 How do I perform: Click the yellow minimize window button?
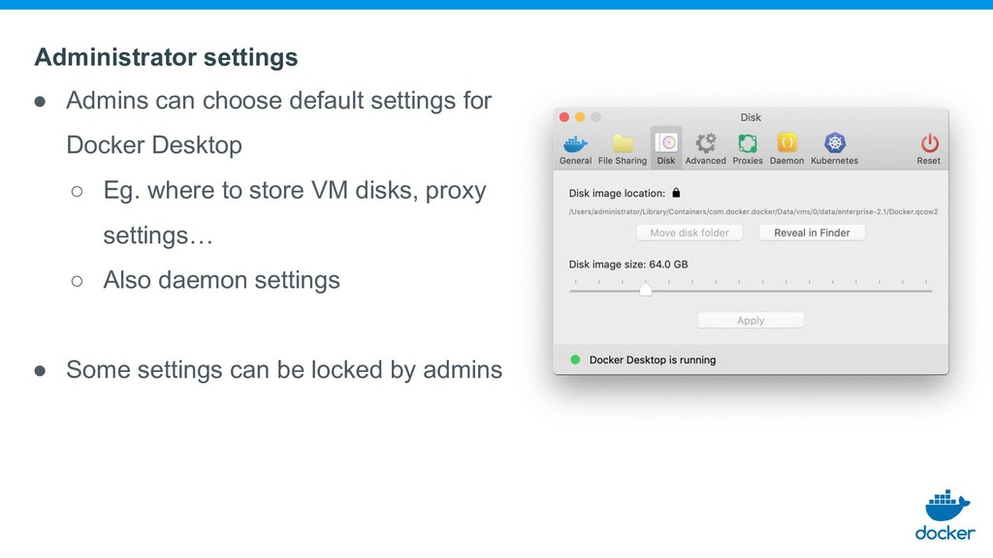click(580, 117)
